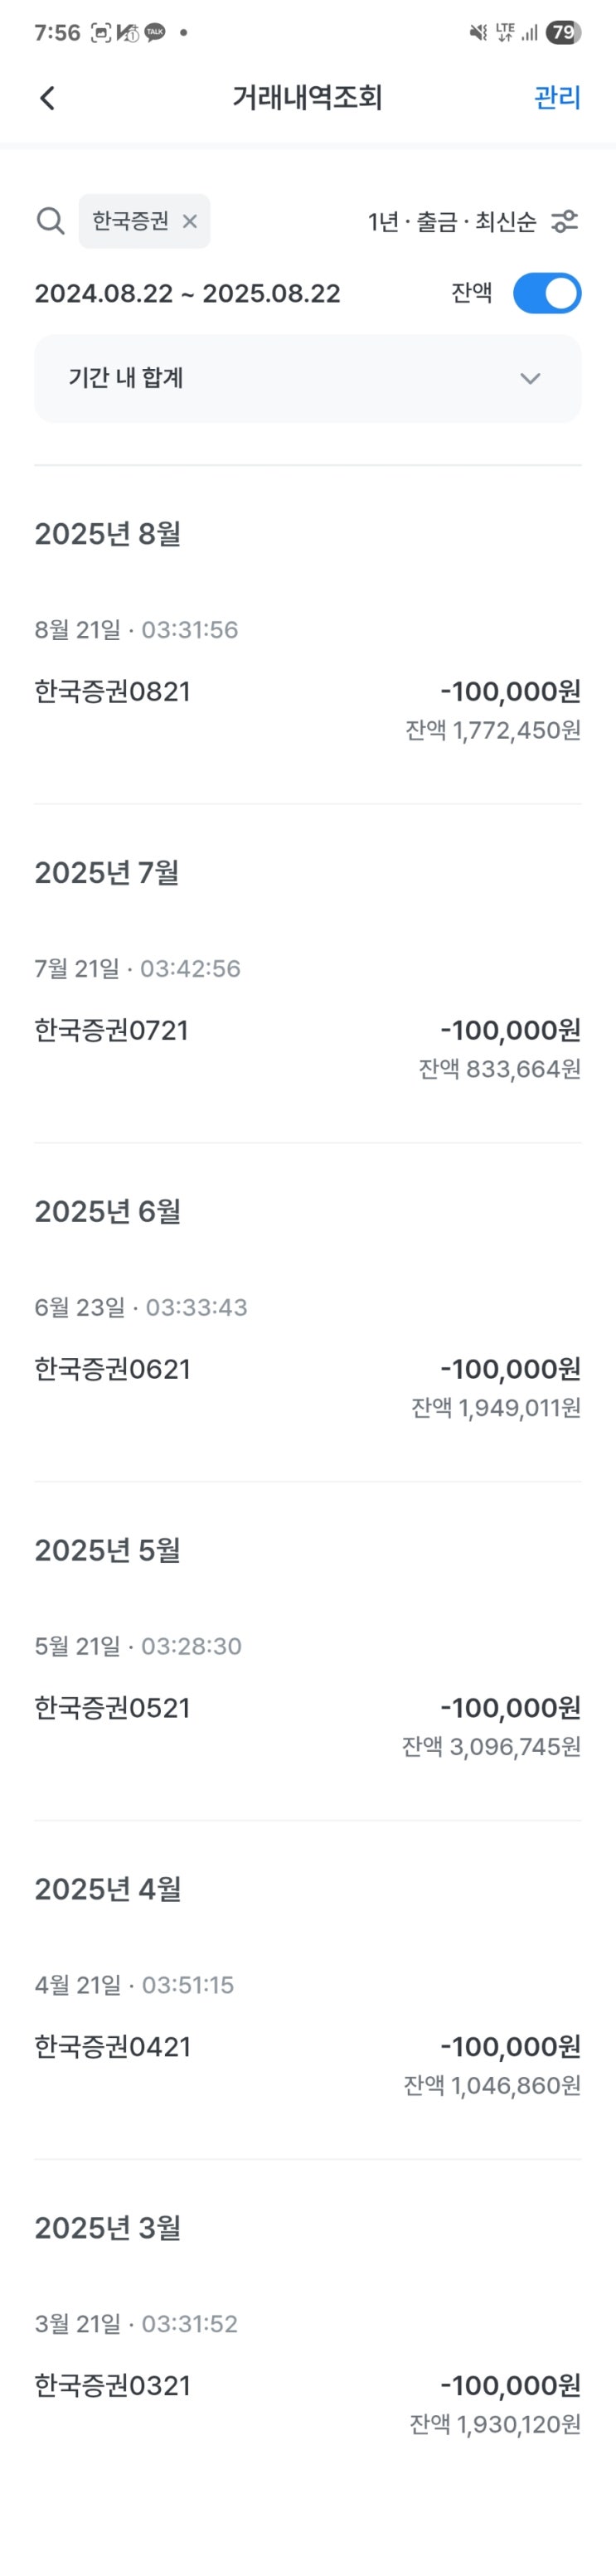Tap the 한국증권 search keyword chip

(130, 221)
